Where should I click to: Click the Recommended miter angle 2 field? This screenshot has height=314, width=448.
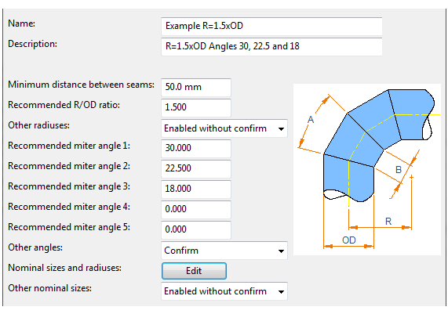point(196,168)
